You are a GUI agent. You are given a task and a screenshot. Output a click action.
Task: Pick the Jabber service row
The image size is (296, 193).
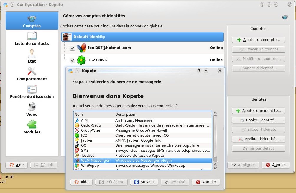tap(142, 140)
